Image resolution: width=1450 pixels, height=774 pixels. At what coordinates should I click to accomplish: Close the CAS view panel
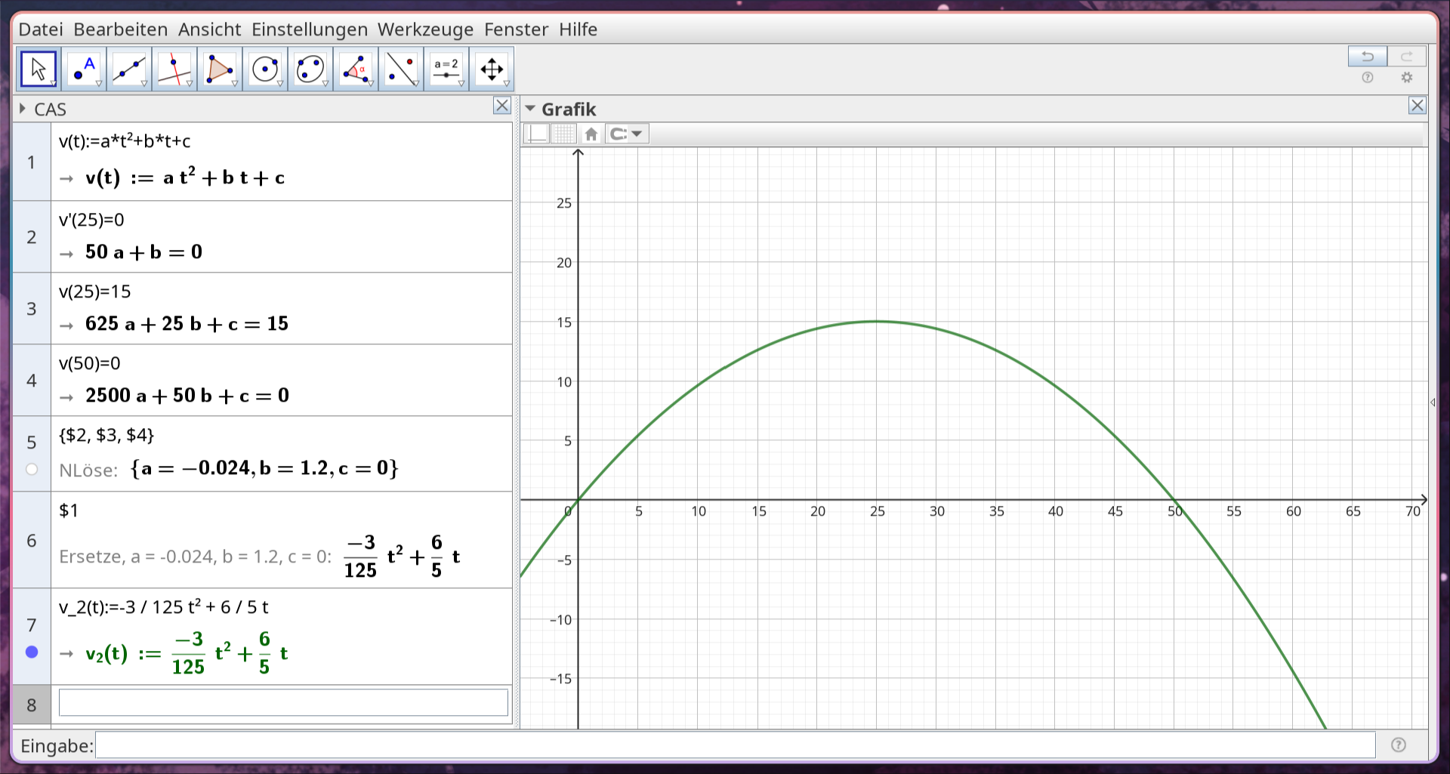[x=502, y=106]
